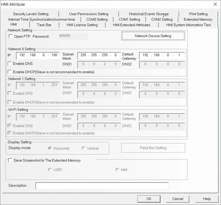Open Network Device Setting
This screenshot has height=205, width=221.
(153, 36)
